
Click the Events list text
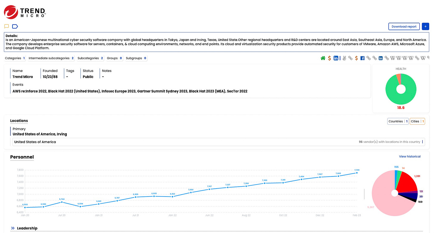coord(130,91)
